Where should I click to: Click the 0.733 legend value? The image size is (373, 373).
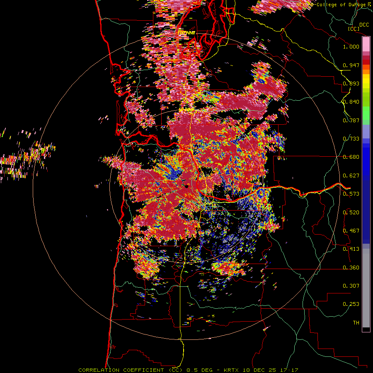point(351,139)
